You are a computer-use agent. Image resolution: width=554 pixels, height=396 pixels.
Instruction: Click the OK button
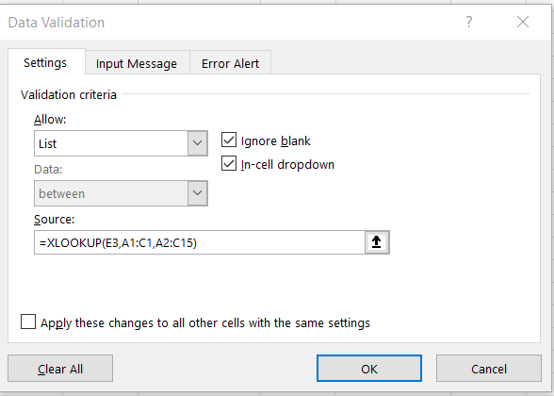[x=369, y=369]
